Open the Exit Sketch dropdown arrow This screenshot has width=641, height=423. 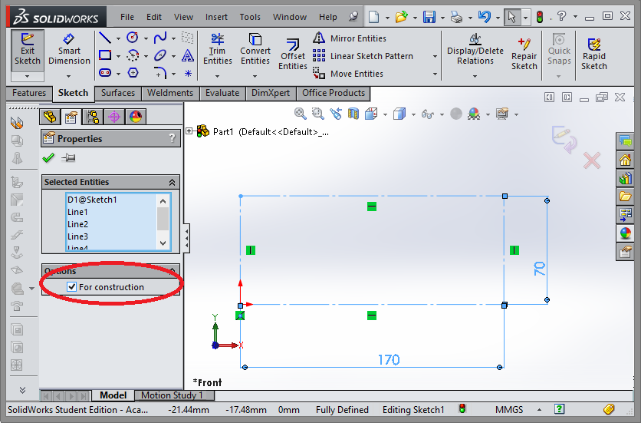tap(28, 76)
